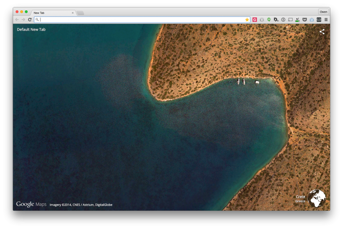The width and height of the screenshot is (343, 229).
Task: Save the page with the Pocket extension
Action: click(x=305, y=20)
